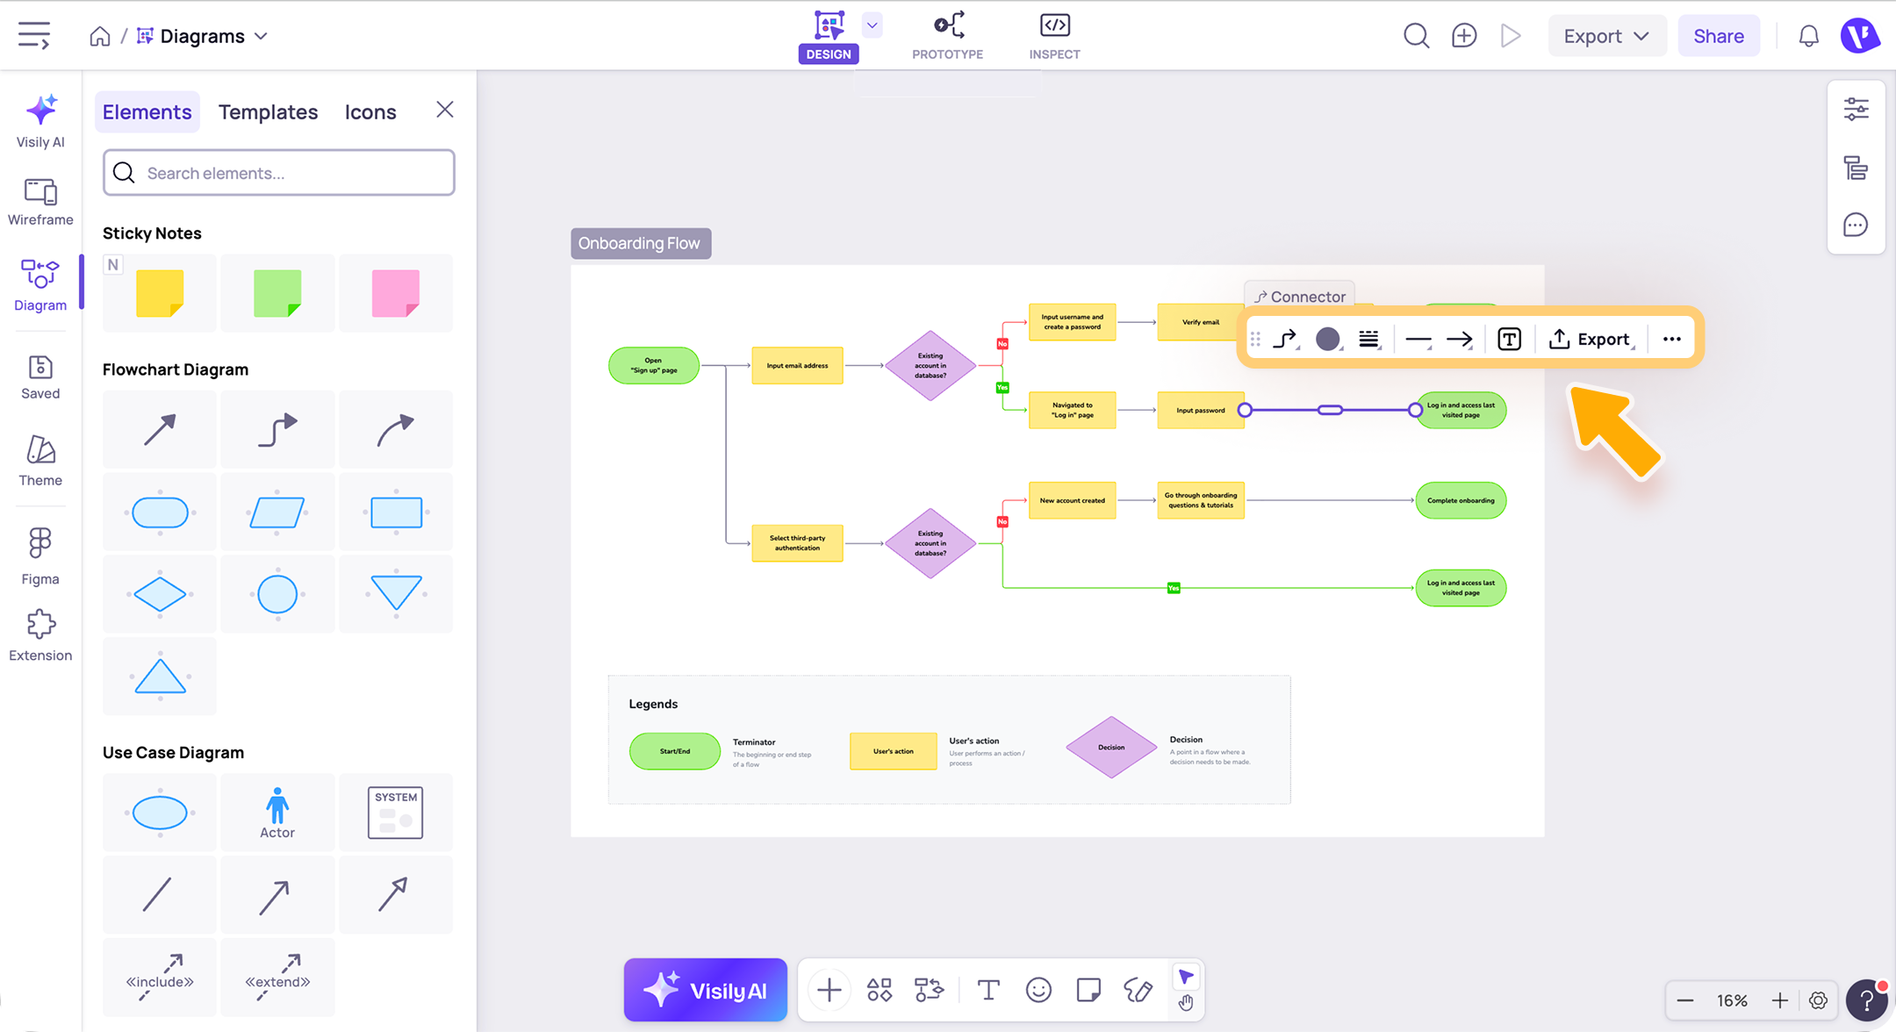Launch the Visily AI button
1896x1032 pixels.
click(706, 990)
